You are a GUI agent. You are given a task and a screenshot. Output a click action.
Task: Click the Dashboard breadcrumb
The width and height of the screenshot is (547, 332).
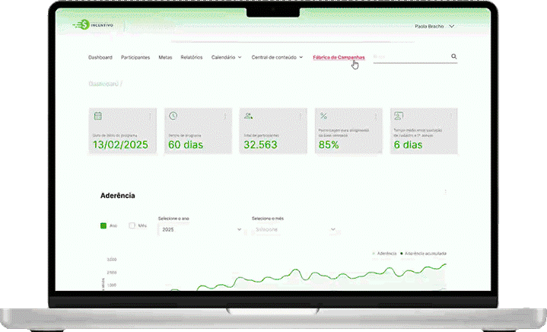pos(102,83)
